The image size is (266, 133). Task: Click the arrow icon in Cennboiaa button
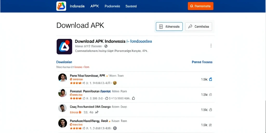coord(190,26)
